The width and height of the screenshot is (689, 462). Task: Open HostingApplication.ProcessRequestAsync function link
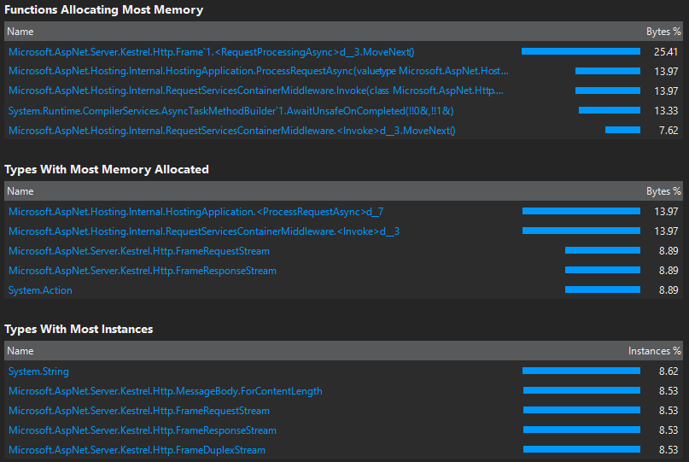[259, 71]
